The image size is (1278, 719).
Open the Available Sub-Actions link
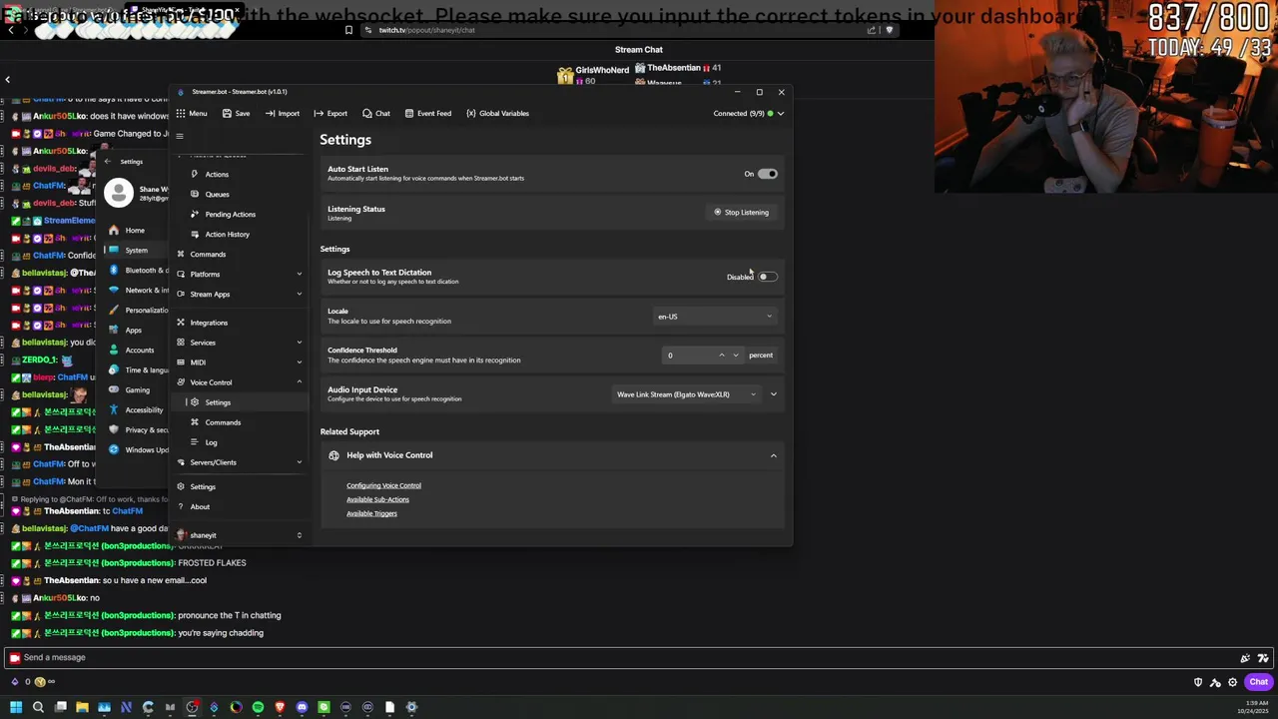click(x=377, y=499)
